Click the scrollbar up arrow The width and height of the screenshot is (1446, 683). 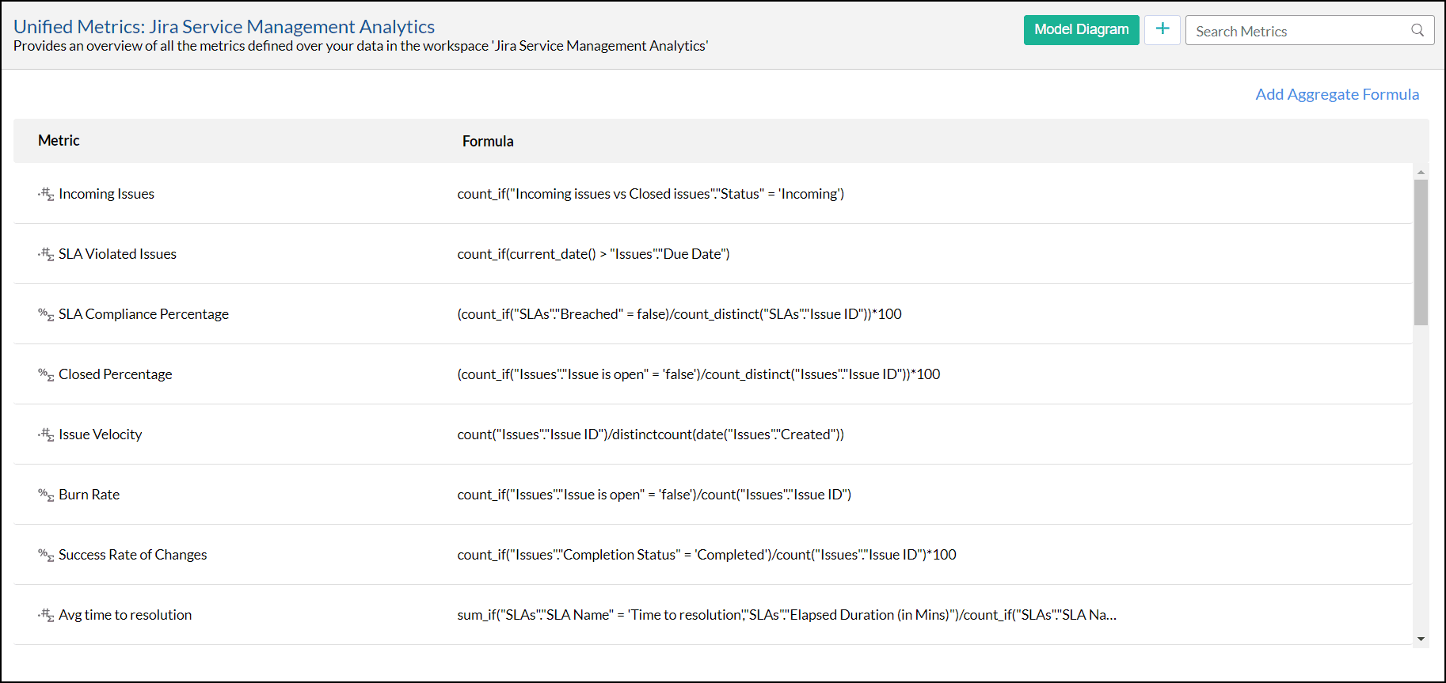[1421, 172]
